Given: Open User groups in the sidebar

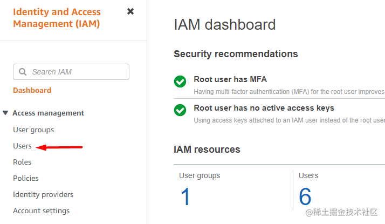Looking at the screenshot, I should pyautogui.click(x=33, y=130).
